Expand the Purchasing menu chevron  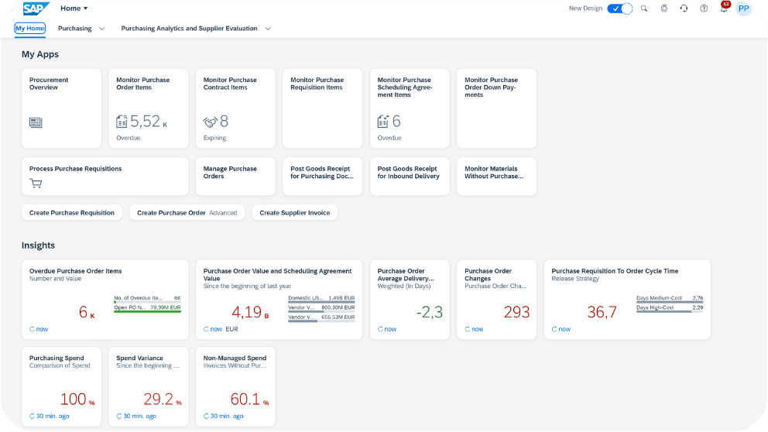point(102,29)
